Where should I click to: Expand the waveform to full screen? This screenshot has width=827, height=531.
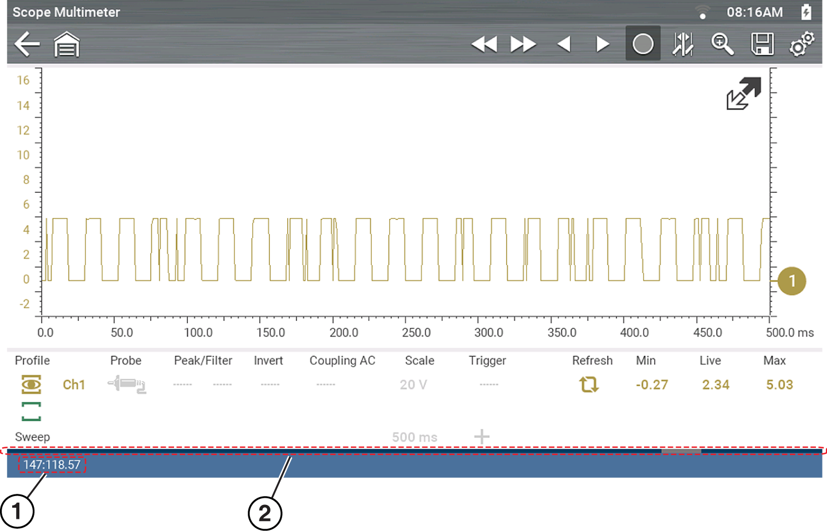coord(744,93)
